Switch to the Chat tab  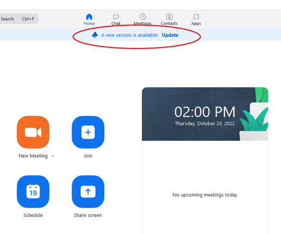click(x=116, y=19)
